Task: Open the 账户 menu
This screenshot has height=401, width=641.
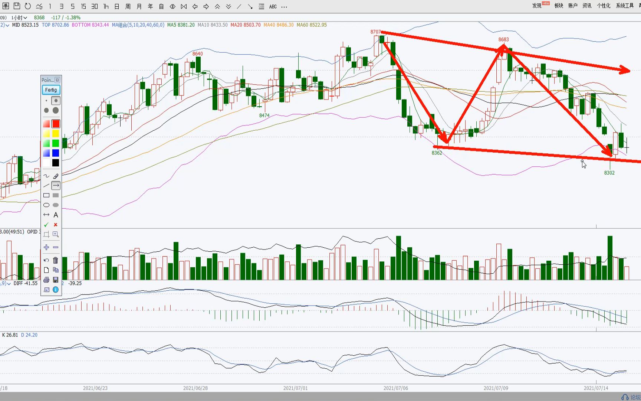Action: pos(573,6)
